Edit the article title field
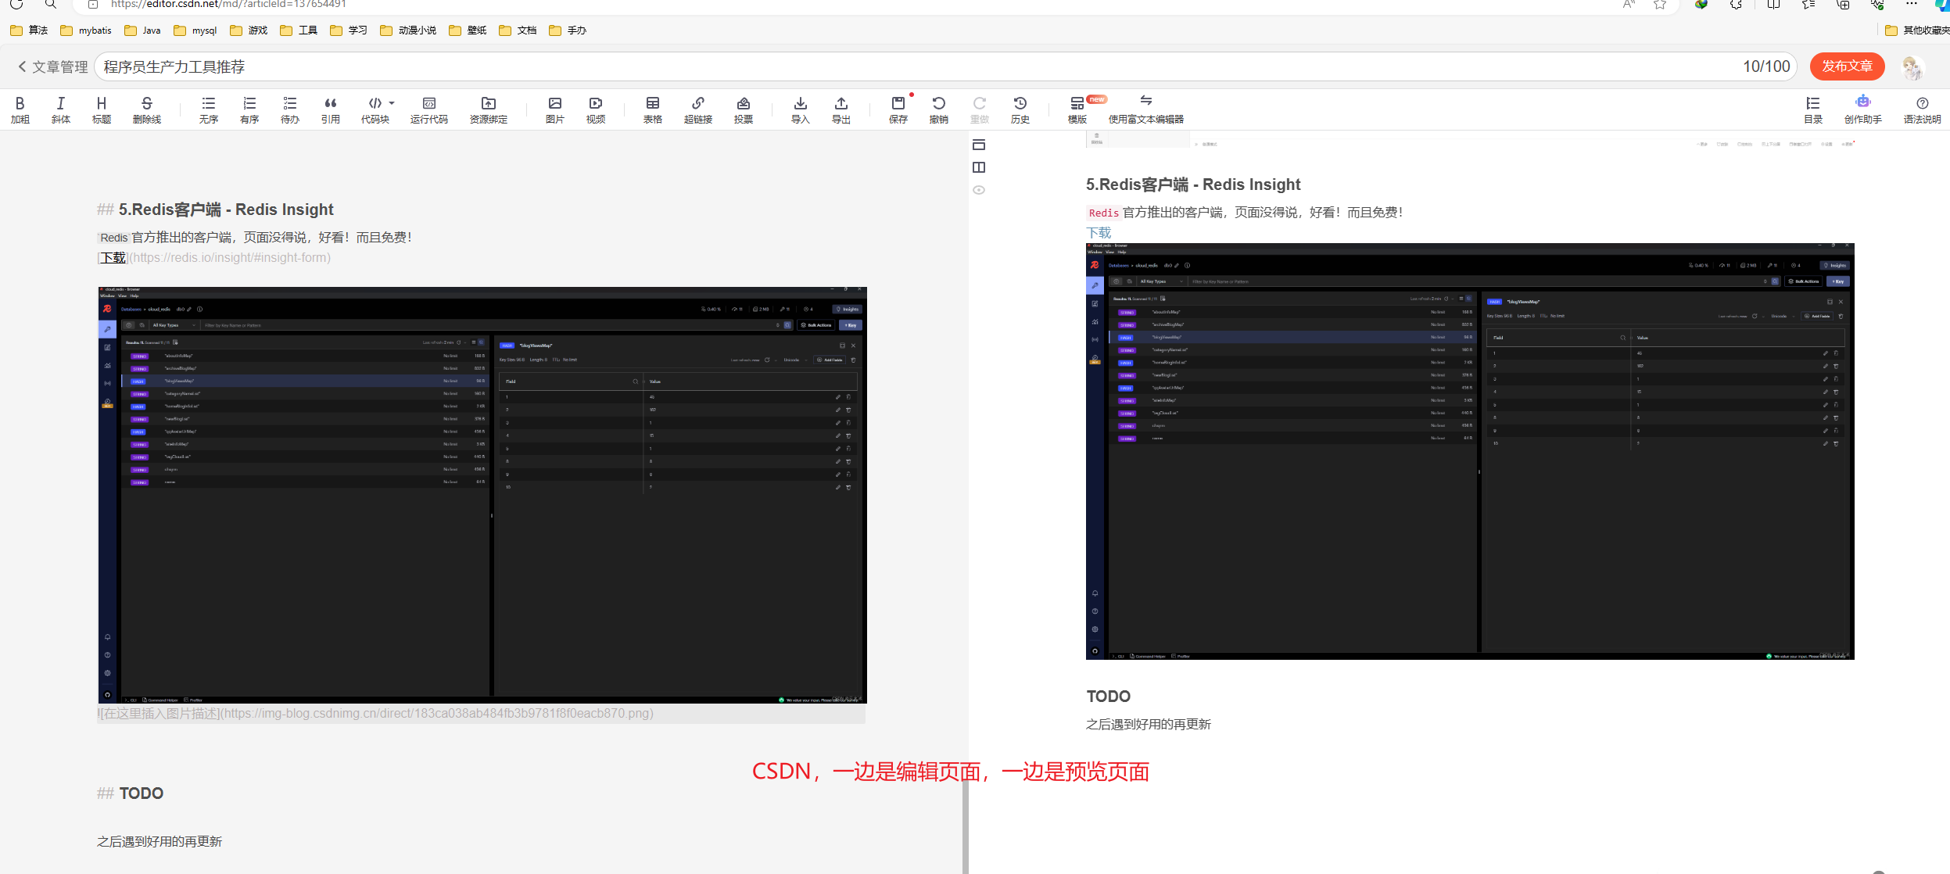 point(946,66)
